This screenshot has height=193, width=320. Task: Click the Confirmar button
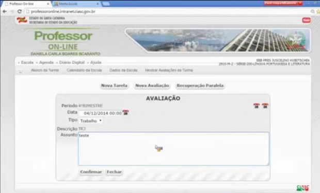tap(91, 172)
